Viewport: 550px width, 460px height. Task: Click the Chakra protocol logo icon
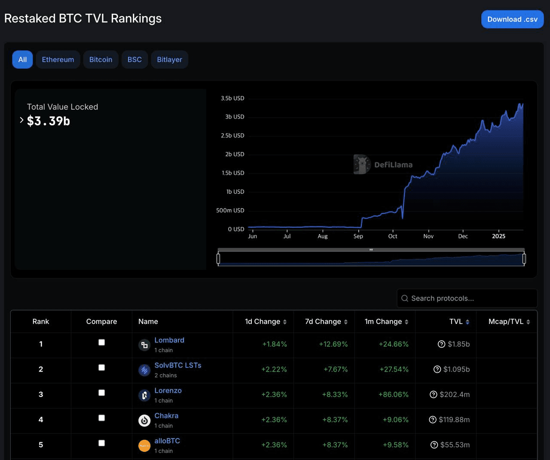tap(144, 420)
